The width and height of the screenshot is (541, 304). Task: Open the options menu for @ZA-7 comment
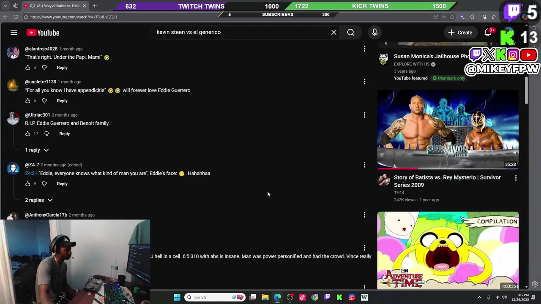point(364,165)
